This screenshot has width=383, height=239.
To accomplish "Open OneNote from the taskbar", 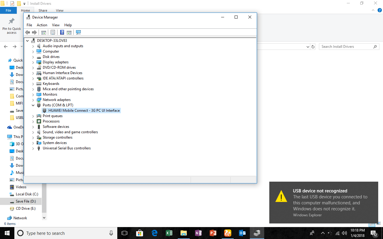I will 198,233.
